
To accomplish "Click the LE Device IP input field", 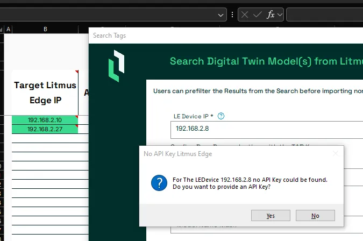I will [x=267, y=130].
